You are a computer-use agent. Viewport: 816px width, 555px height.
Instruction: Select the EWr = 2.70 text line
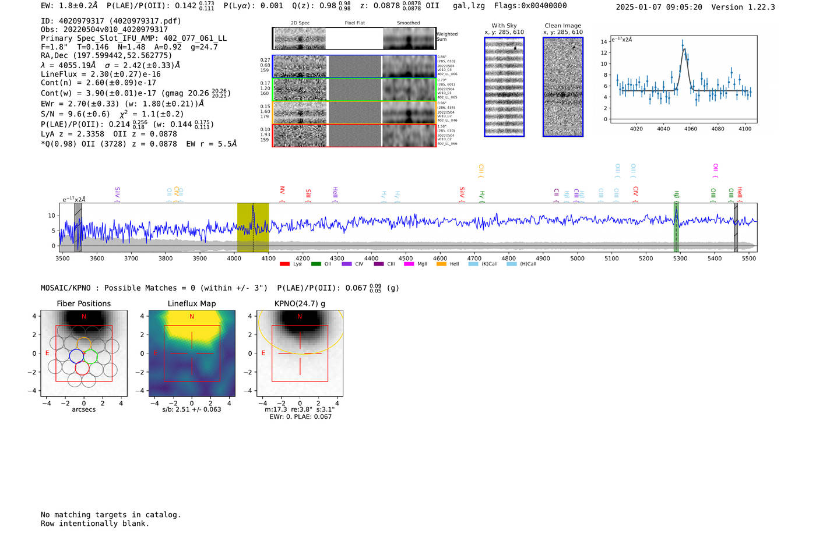pos(122,104)
